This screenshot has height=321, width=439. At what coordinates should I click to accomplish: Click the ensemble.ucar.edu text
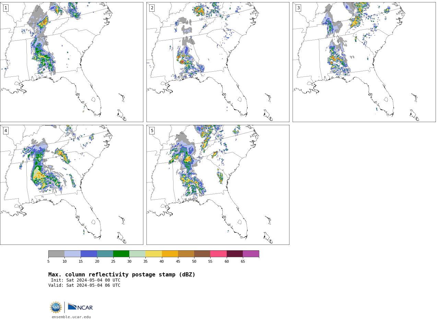click(71, 317)
